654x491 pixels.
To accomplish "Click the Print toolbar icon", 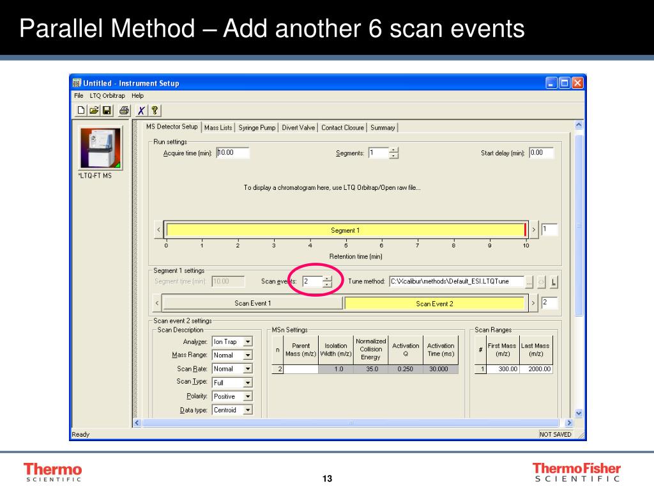I will (124, 110).
